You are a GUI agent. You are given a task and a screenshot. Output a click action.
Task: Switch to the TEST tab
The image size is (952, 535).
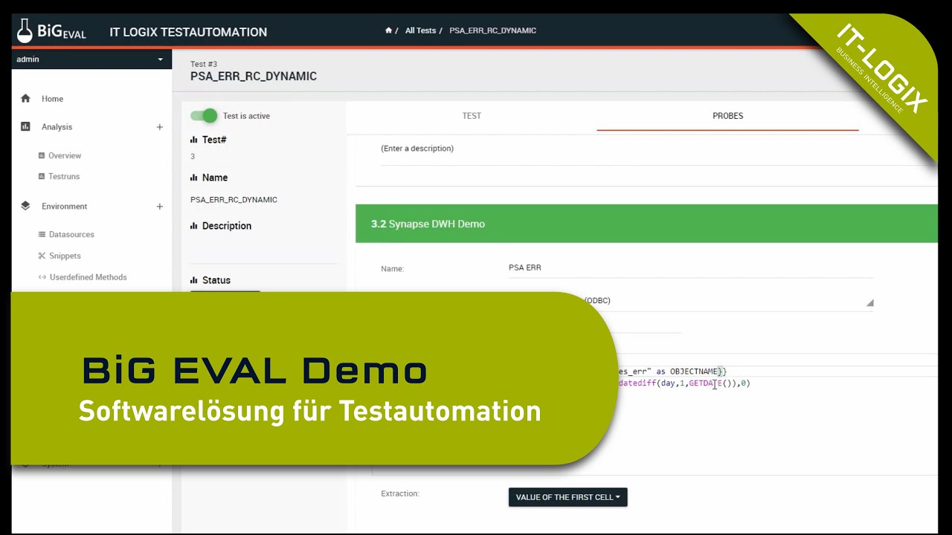click(x=472, y=116)
